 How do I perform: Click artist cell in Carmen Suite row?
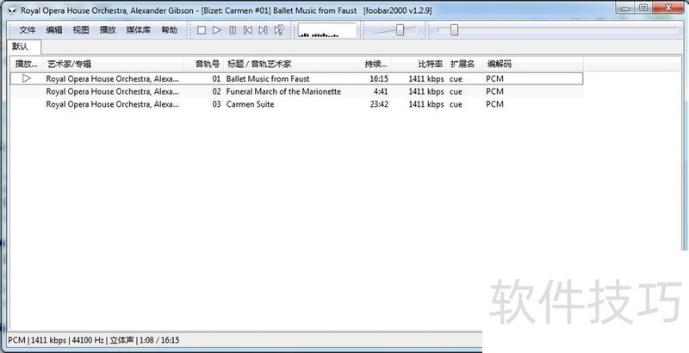coord(113,104)
